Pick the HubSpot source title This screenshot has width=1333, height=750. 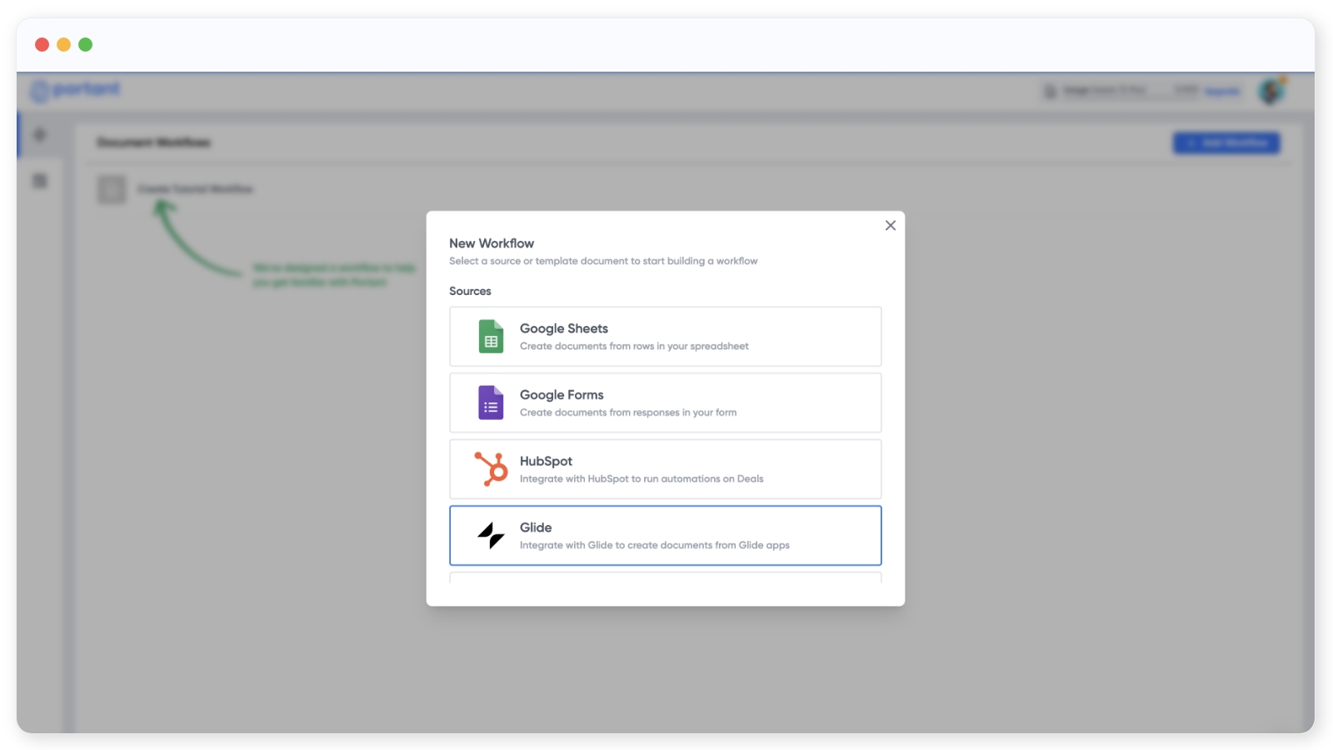pyautogui.click(x=546, y=461)
